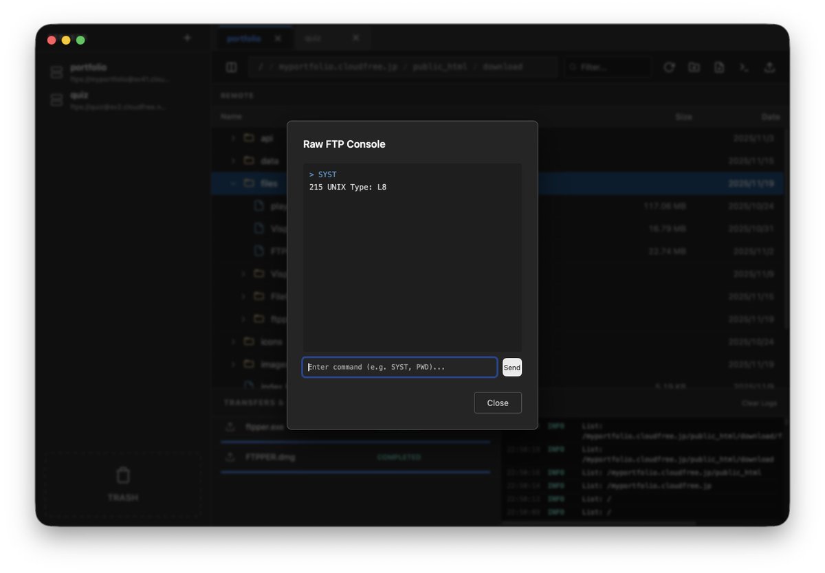Viewport: 825px width, 573px height.
Task: Click download in the breadcrumb path
Action: [503, 67]
